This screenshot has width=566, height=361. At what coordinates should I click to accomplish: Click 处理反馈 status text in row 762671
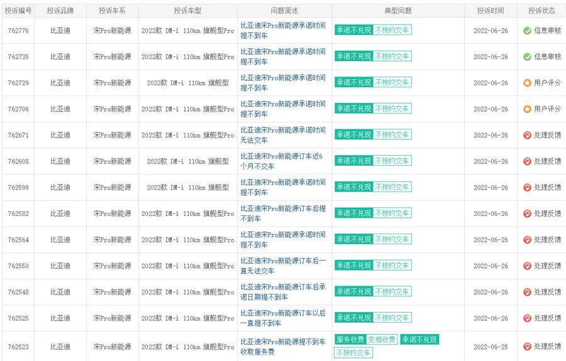click(548, 135)
